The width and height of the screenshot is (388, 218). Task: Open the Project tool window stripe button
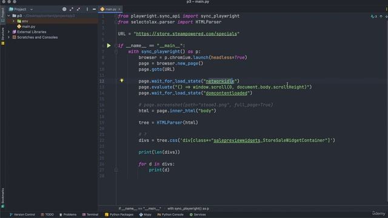tap(2, 15)
